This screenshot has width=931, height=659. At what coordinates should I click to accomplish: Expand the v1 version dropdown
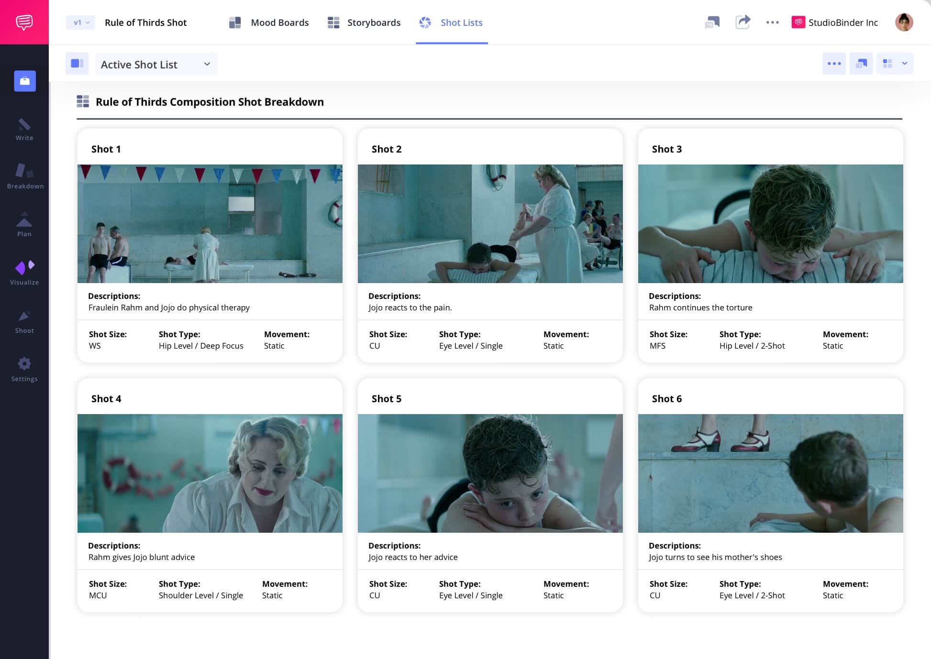click(81, 22)
